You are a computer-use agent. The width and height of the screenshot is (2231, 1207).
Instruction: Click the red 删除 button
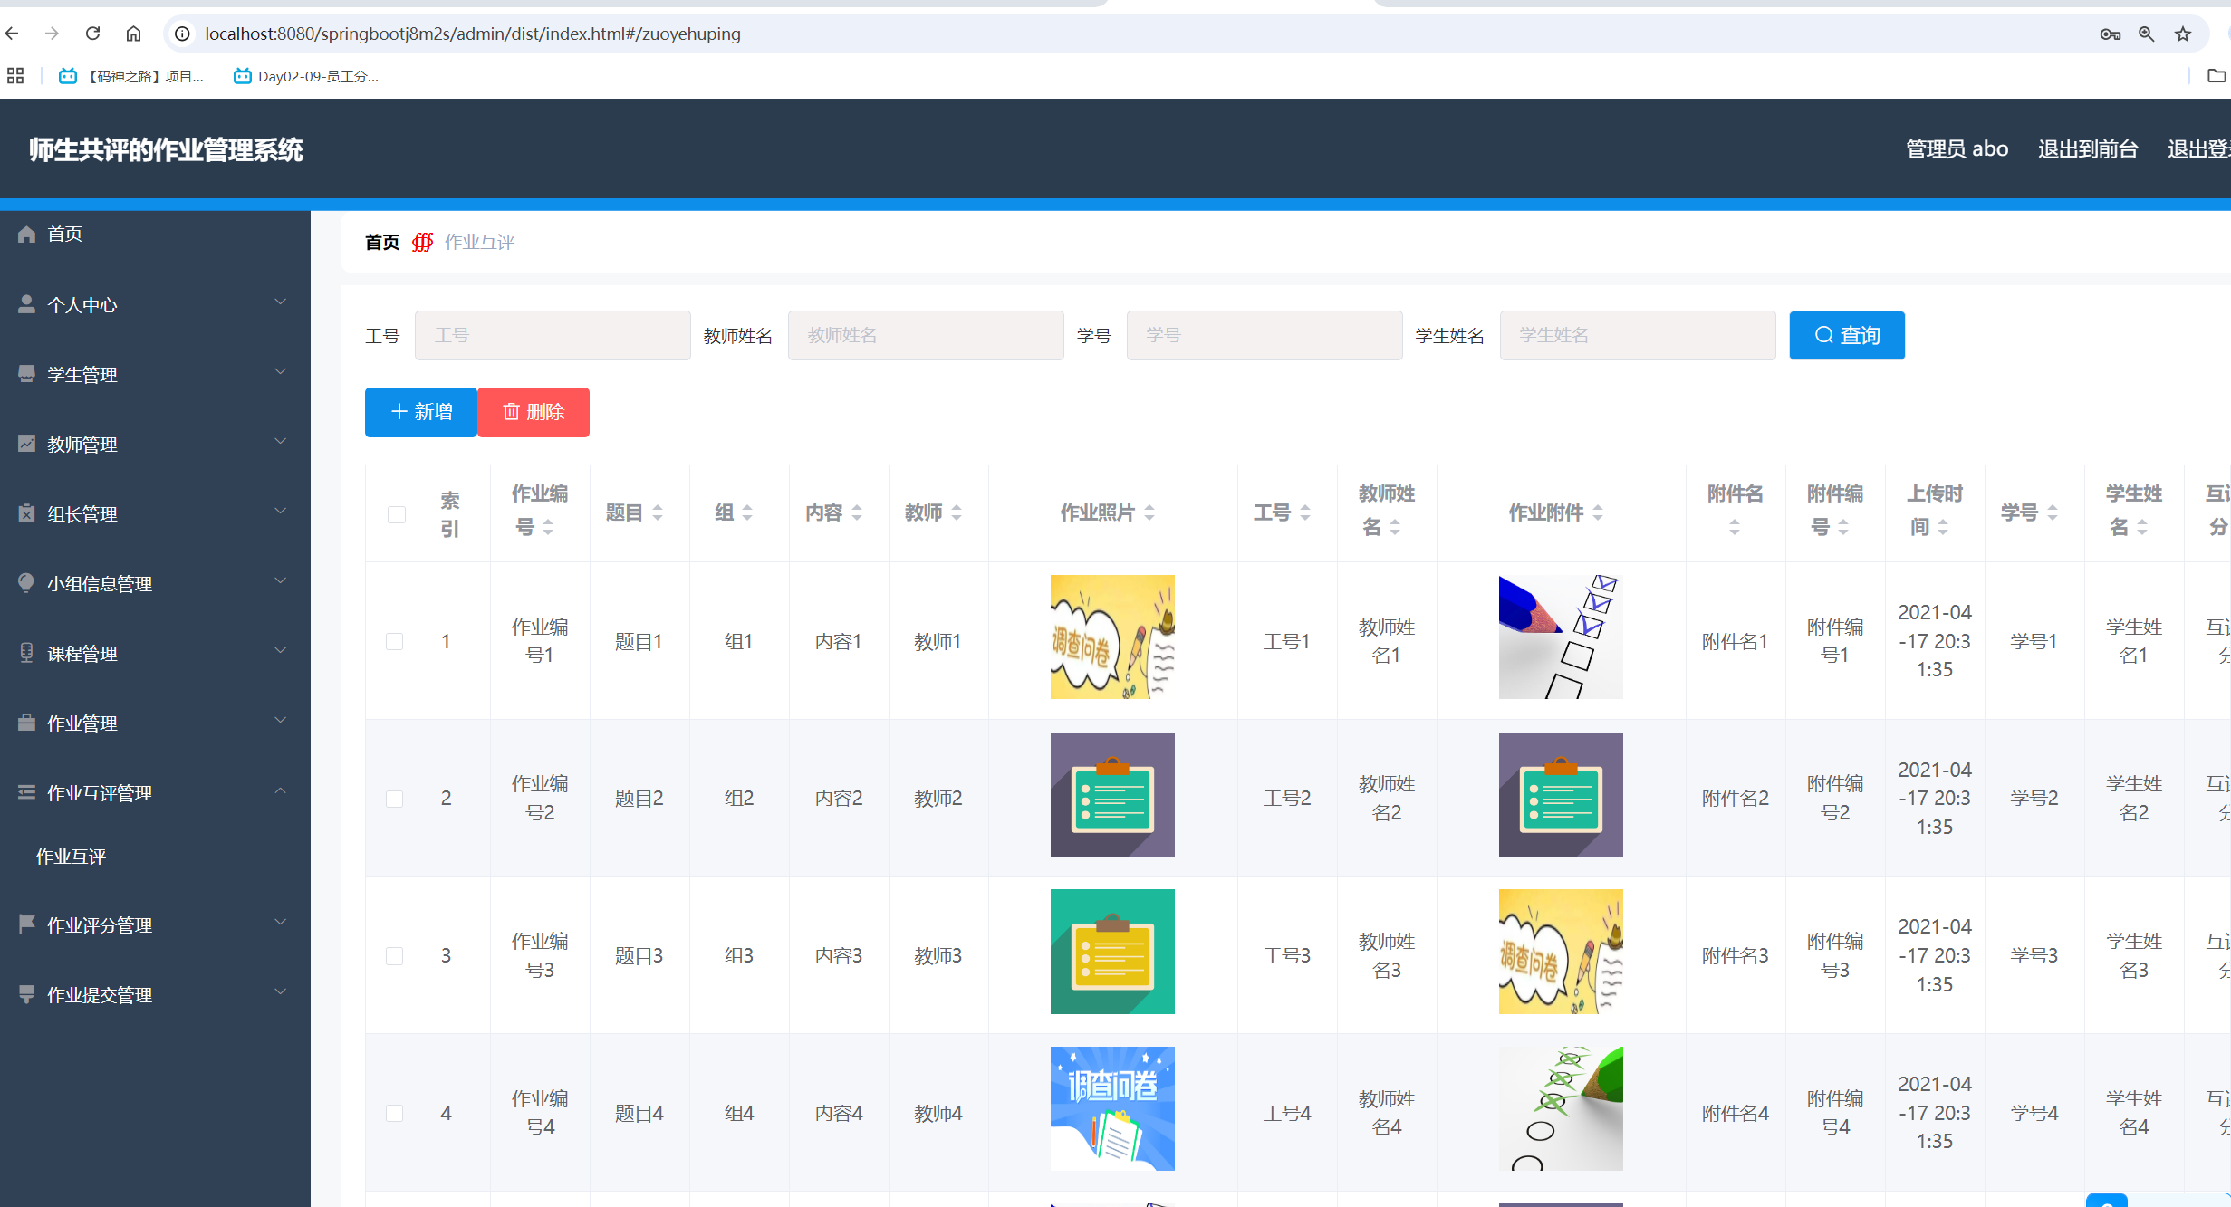pyautogui.click(x=534, y=412)
